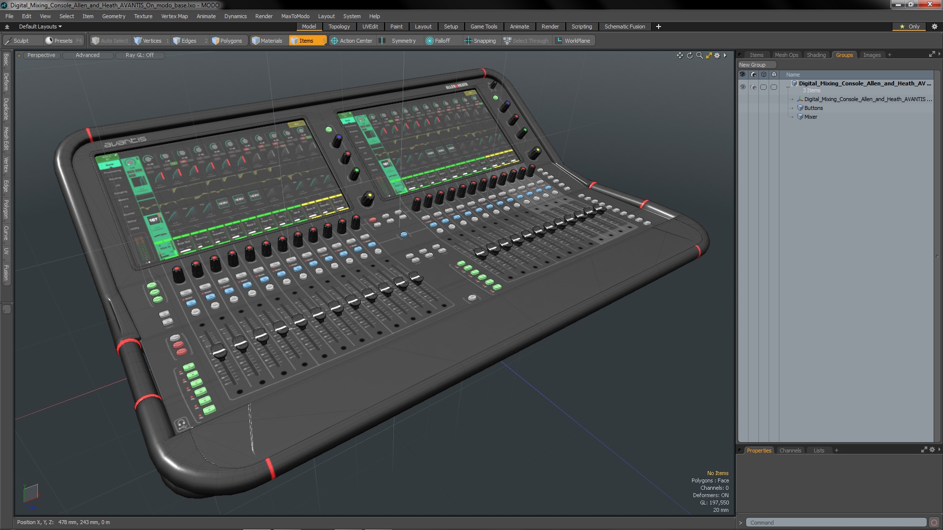Image resolution: width=943 pixels, height=530 pixels.
Task: Click the Ray GL: Off button
Action: coord(139,55)
